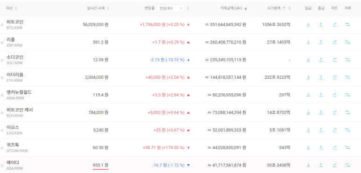
Task: Star SOC/KRW as favorite
Action: [x=2, y=60]
